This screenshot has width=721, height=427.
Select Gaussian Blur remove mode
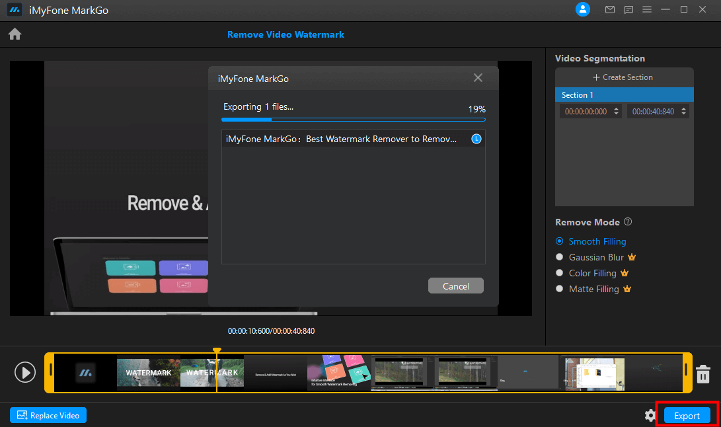point(560,257)
